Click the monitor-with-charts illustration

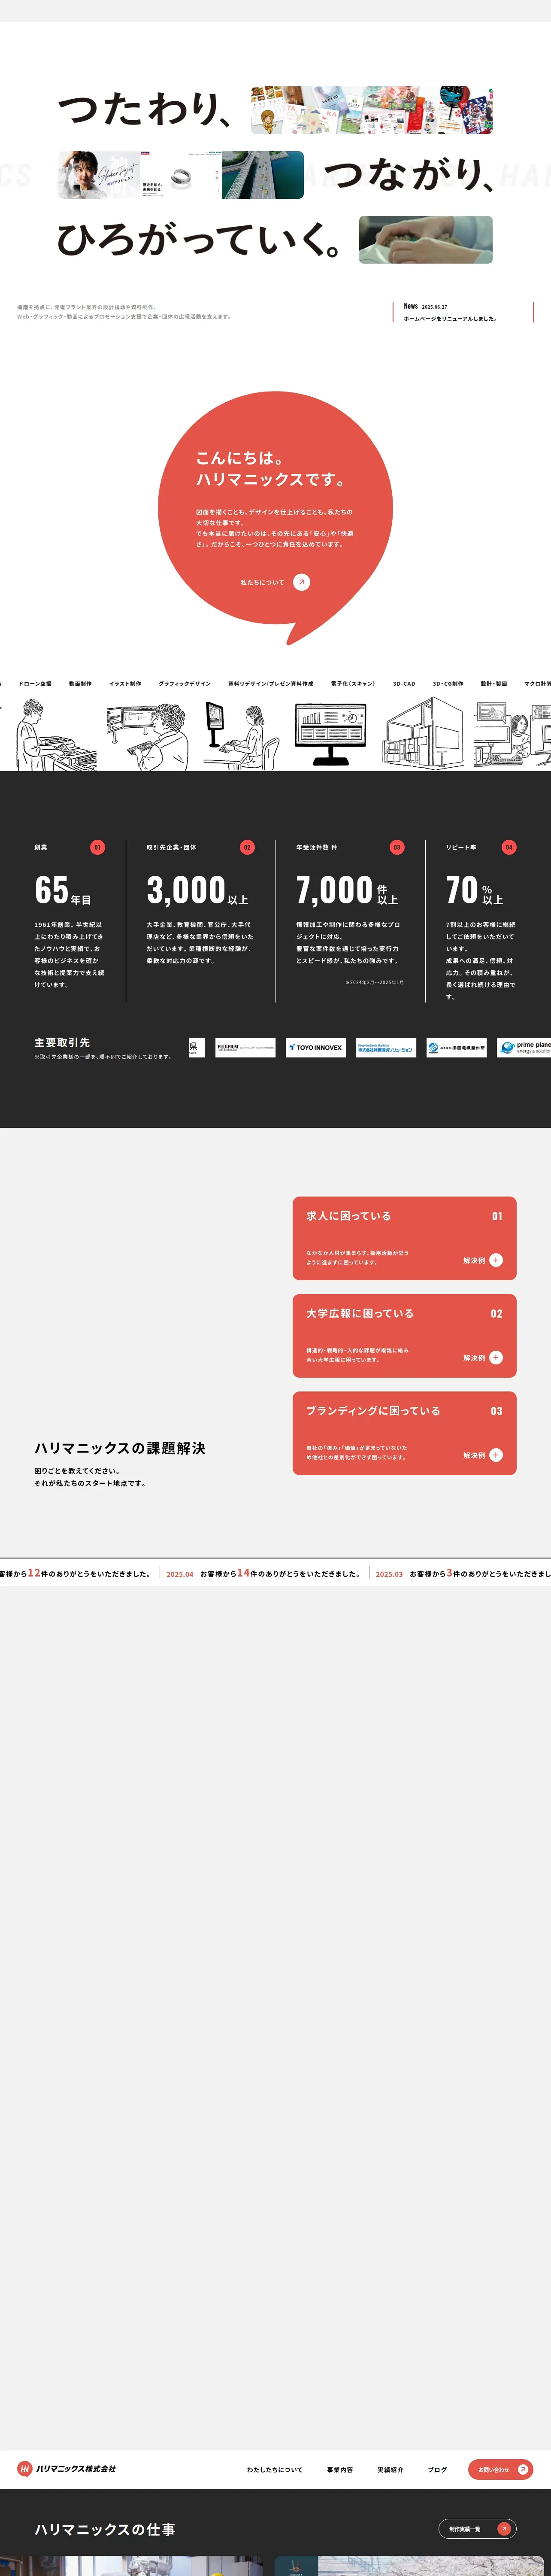click(330, 735)
